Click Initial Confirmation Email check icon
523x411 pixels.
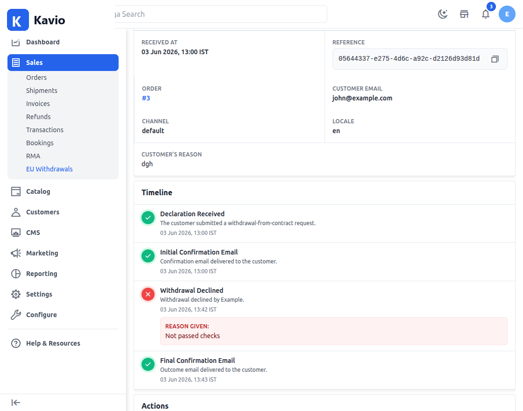(148, 256)
